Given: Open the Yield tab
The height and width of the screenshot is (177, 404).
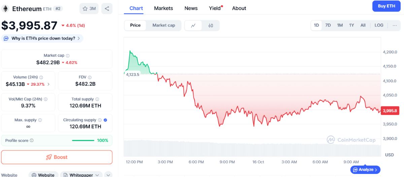Looking at the screenshot, I should [215, 8].
